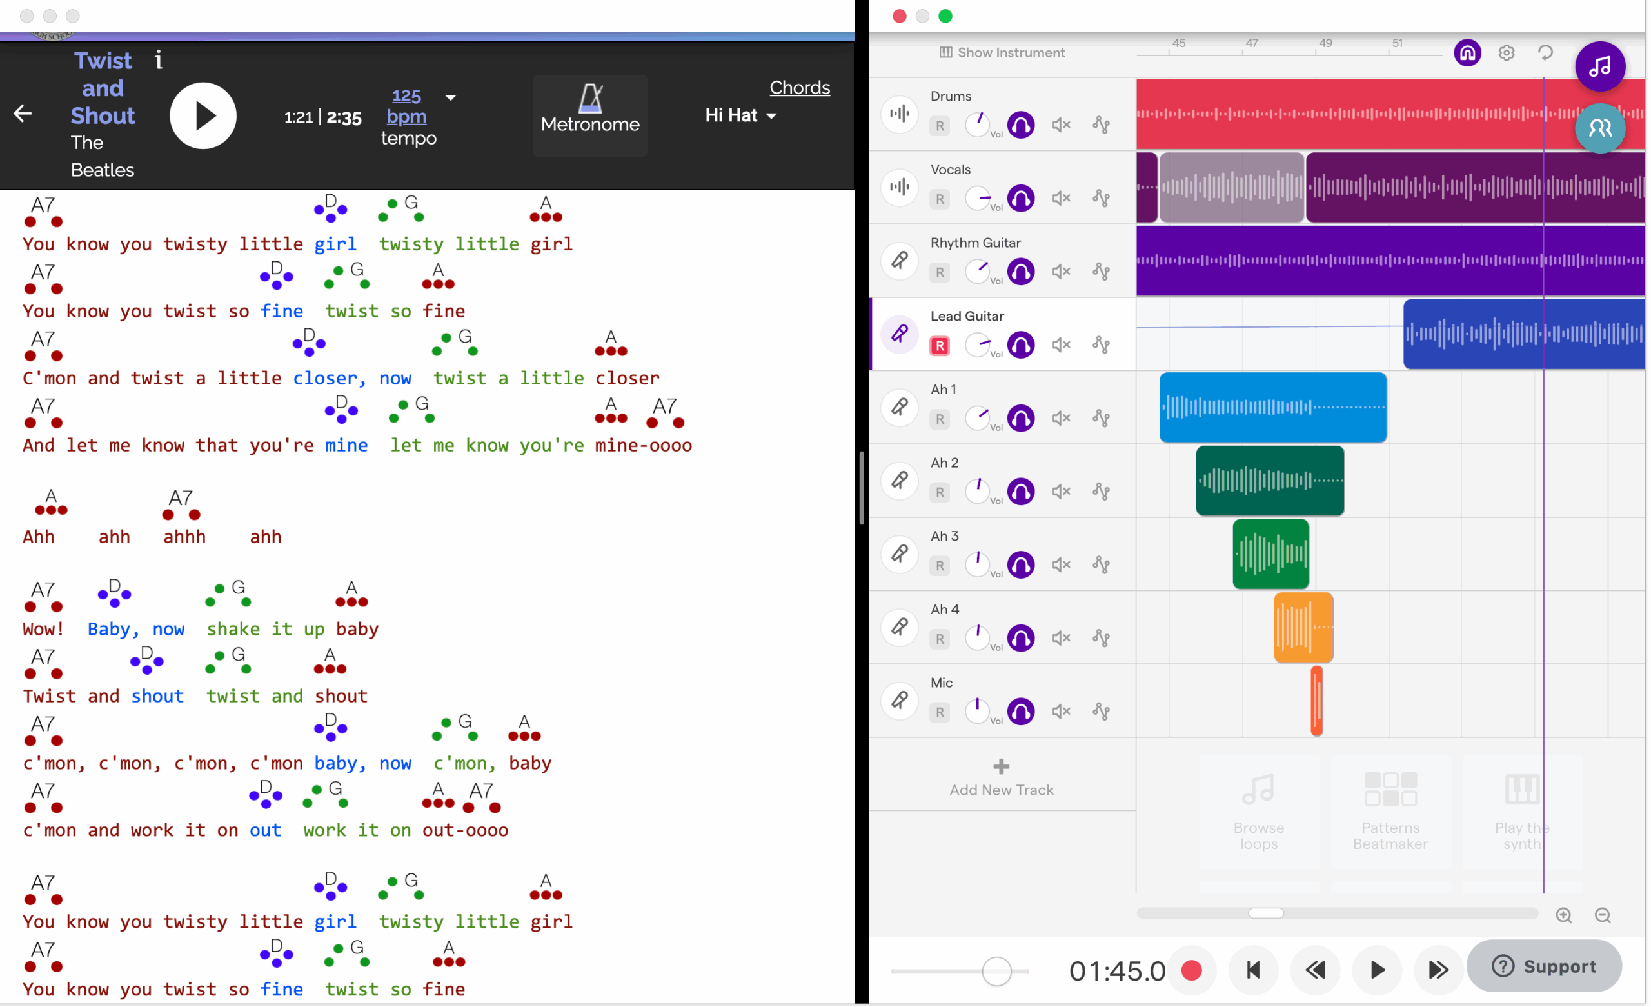Click the 125 bpm tempo link
This screenshot has height=1007, width=1651.
[x=407, y=106]
